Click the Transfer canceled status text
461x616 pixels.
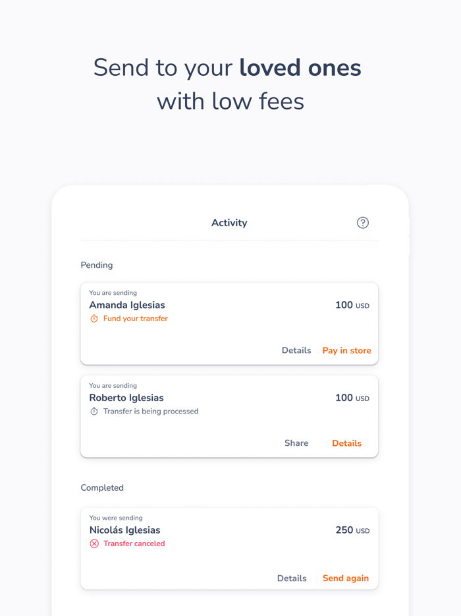(x=134, y=543)
